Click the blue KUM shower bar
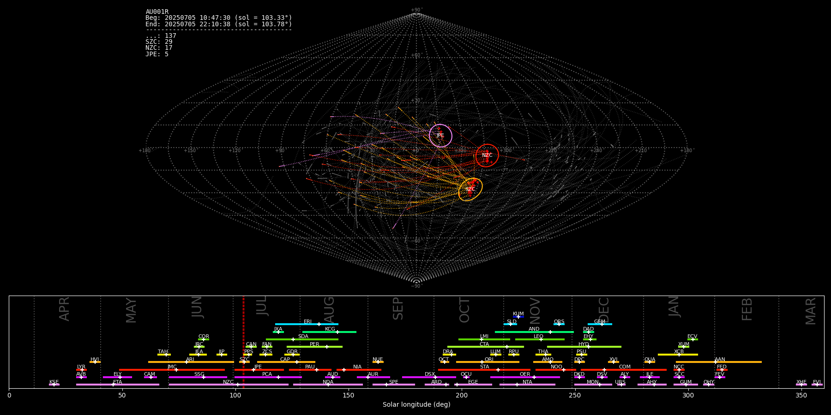This screenshot has width=831, height=415. click(x=518, y=317)
